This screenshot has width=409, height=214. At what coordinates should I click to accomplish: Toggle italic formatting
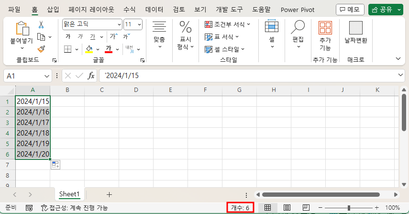(x=80, y=36)
